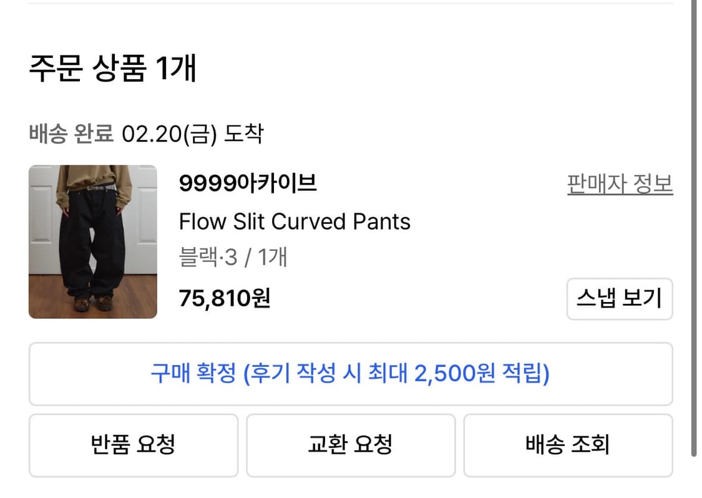Image resolution: width=702 pixels, height=498 pixels.
Task: Open the 9999아카이브 brand page
Action: (249, 184)
